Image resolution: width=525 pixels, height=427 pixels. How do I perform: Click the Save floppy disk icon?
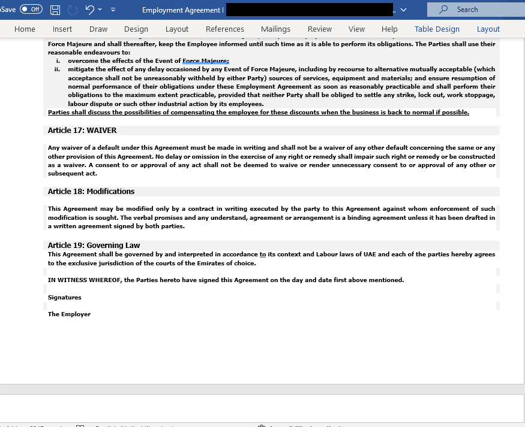point(55,10)
